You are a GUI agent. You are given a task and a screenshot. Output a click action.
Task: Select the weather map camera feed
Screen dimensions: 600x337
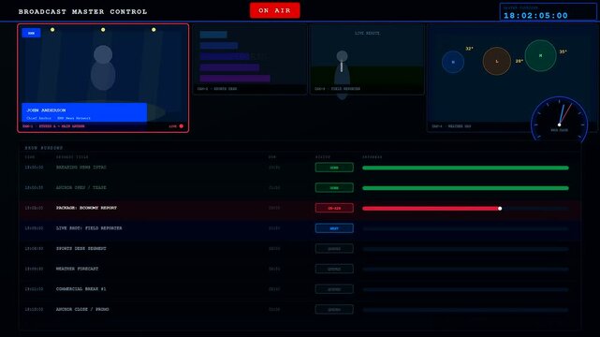(512, 78)
